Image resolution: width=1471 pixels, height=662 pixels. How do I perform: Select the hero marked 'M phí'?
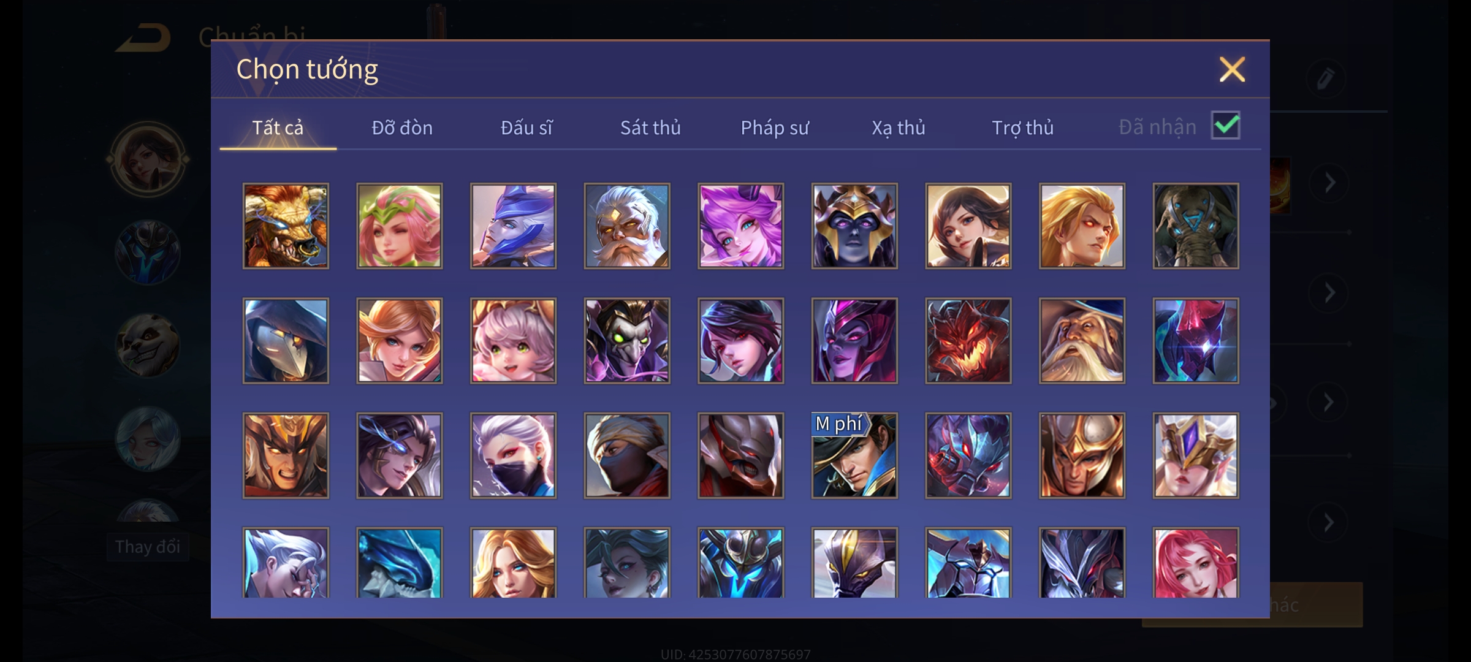(x=854, y=455)
